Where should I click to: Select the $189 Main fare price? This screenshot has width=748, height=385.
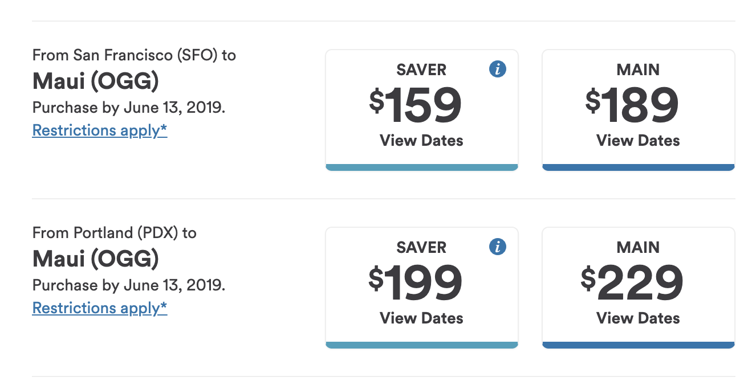(632, 105)
